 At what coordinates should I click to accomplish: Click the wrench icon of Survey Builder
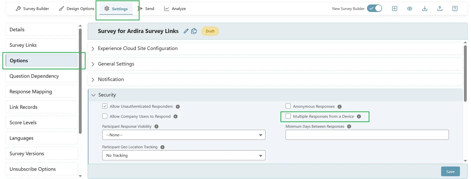tap(18, 9)
